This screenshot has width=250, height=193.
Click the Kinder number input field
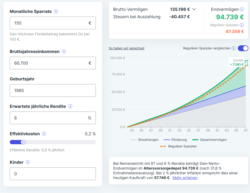click(53, 174)
